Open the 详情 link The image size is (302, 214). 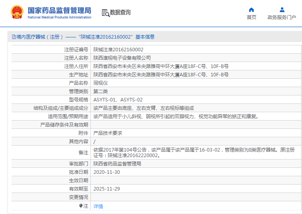pyautogui.click(x=98, y=206)
